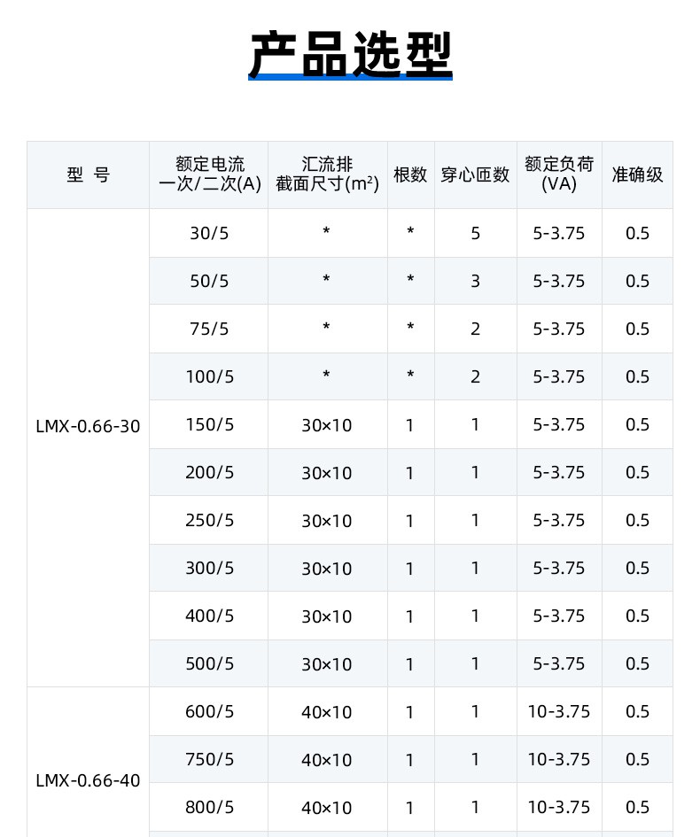Click the 500/5 rated current cell
Screen dimensions: 700x837
point(210,663)
